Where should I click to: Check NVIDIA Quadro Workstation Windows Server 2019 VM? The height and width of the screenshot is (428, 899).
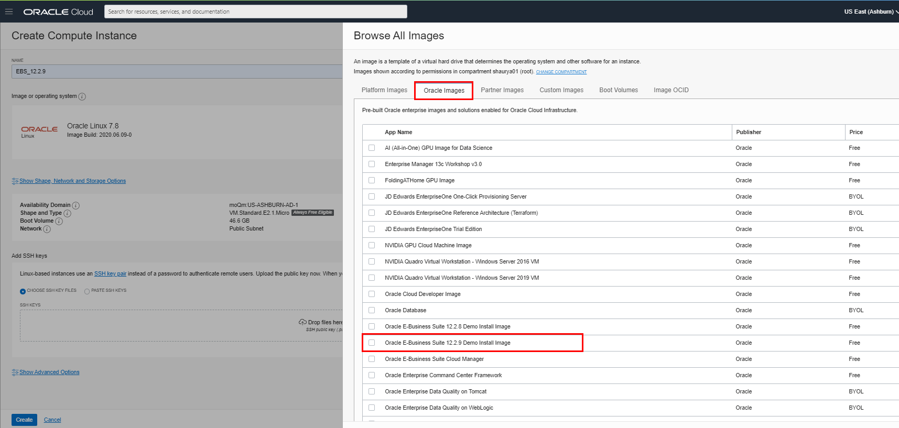[372, 278]
